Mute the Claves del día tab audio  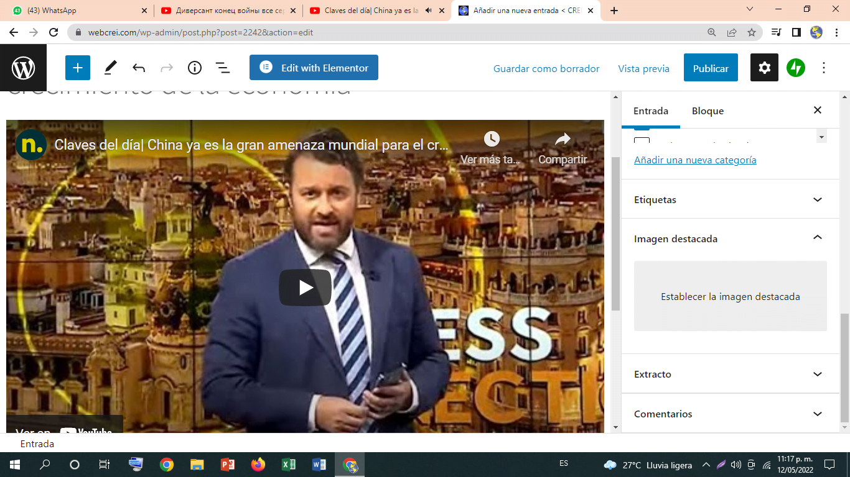point(429,11)
